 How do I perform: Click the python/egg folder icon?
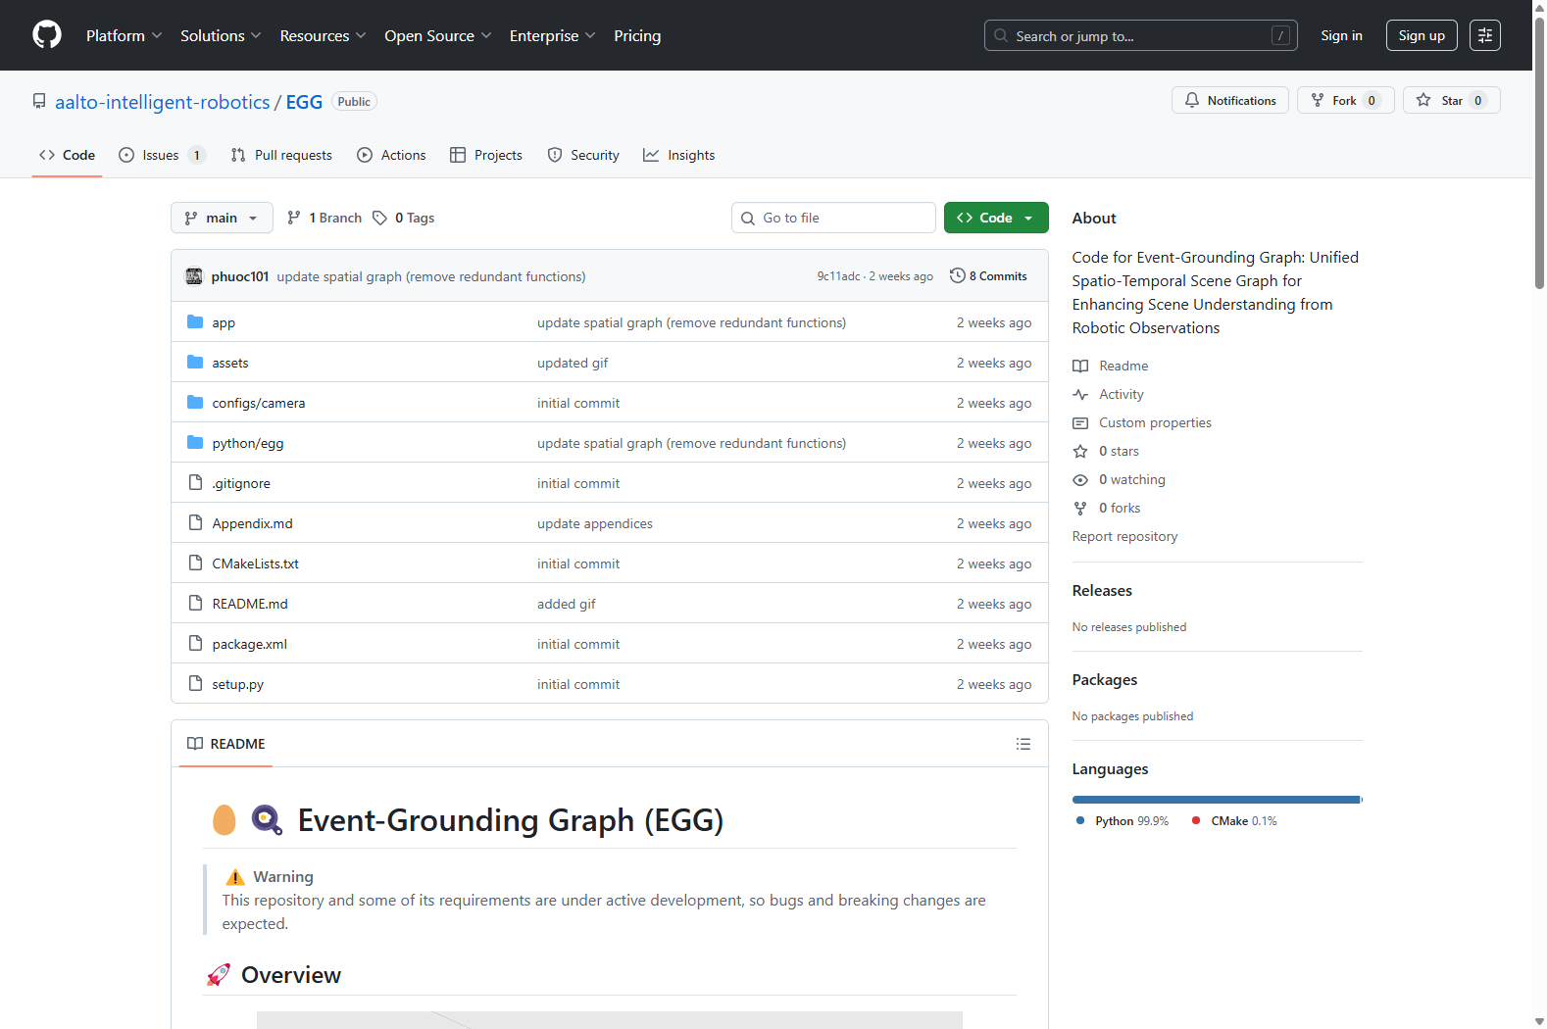(x=195, y=443)
